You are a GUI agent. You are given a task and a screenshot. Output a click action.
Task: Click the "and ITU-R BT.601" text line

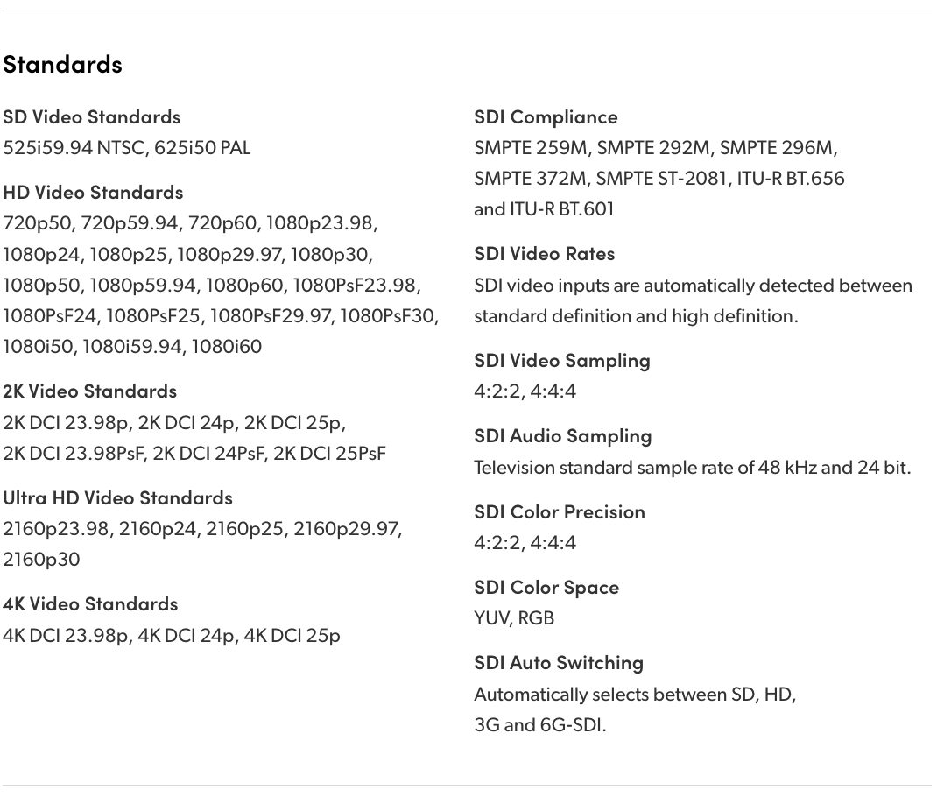544,208
